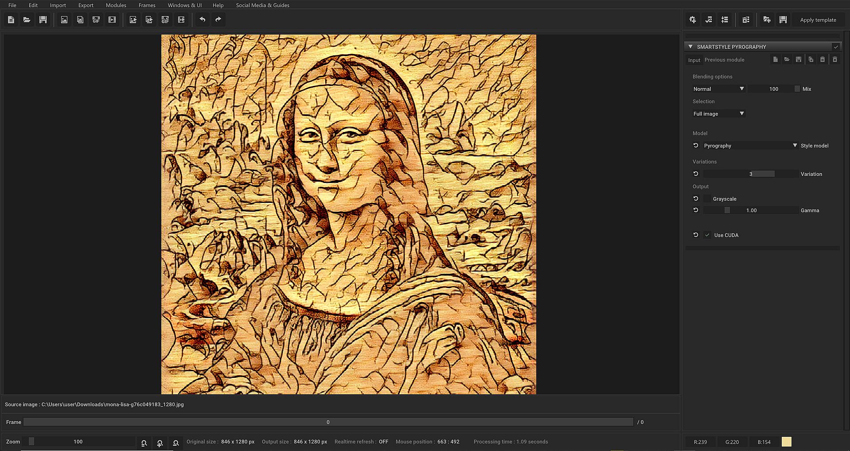Click the import GIF icon

96,19
